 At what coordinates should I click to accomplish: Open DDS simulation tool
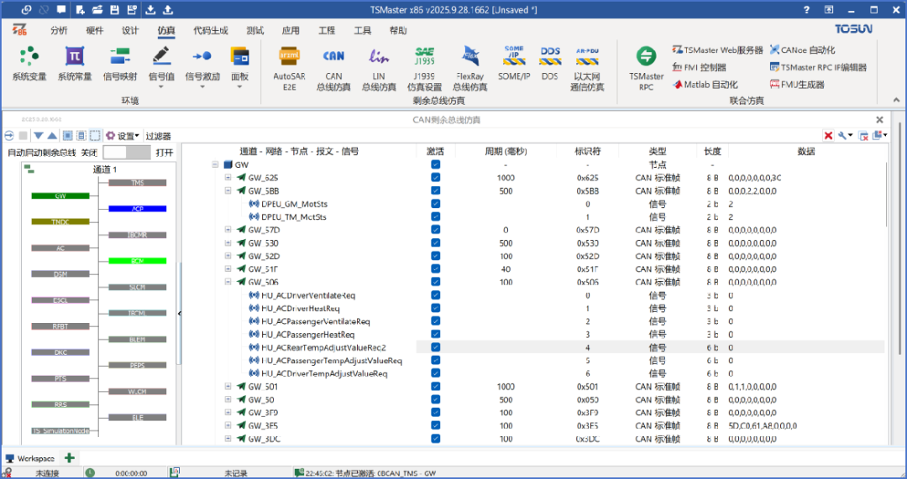[x=550, y=64]
